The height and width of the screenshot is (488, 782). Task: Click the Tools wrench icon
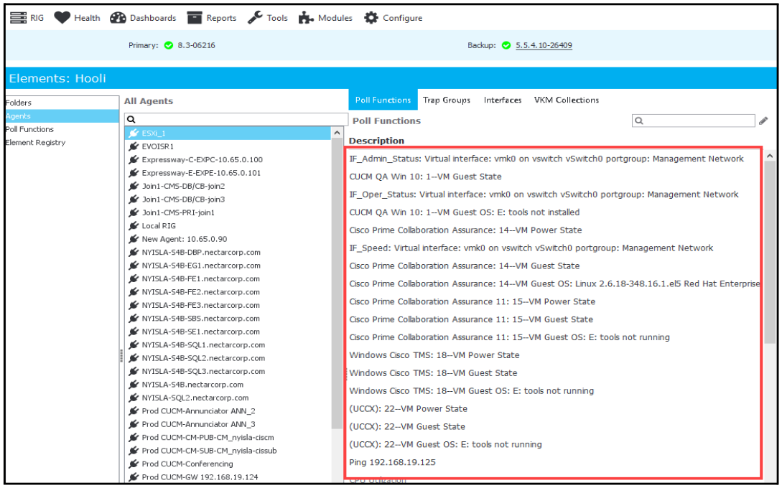255,18
